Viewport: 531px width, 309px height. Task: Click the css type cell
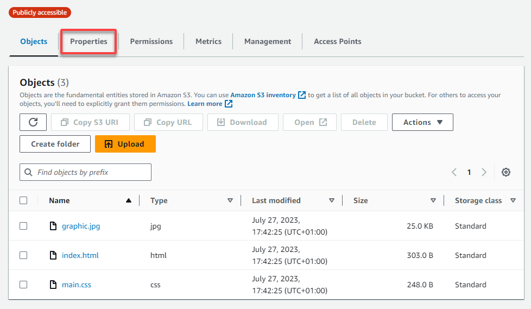[x=155, y=285]
